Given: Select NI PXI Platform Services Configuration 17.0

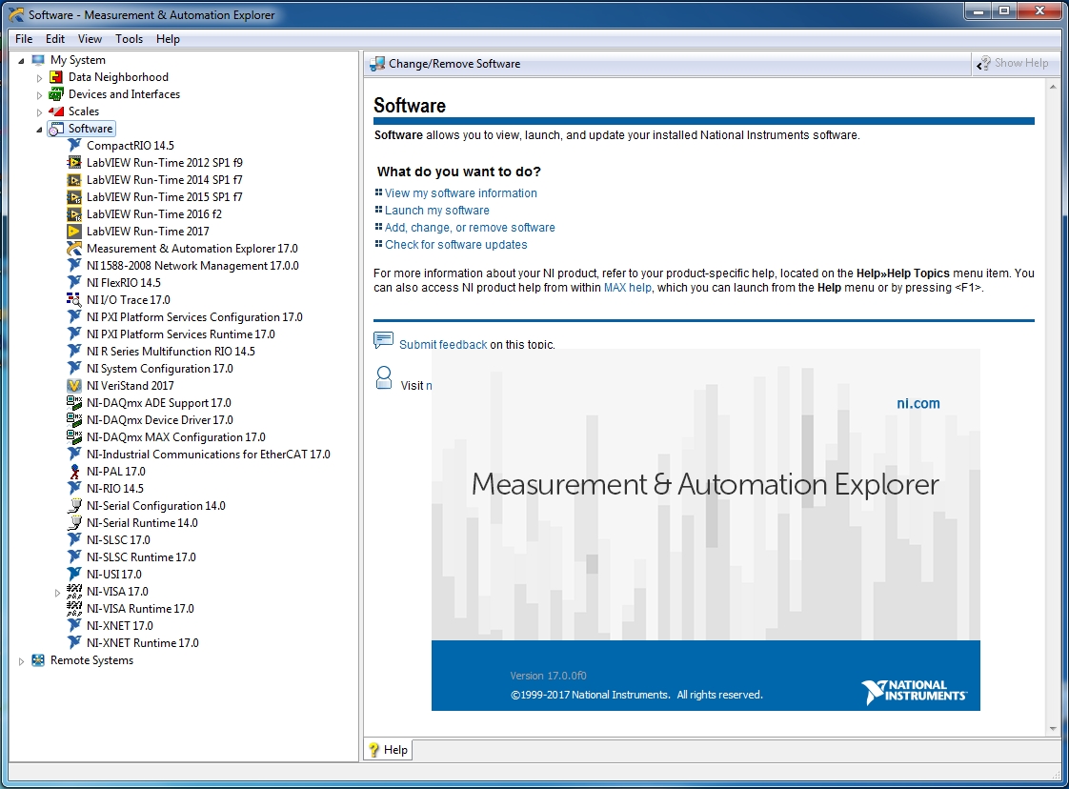Looking at the screenshot, I should point(194,317).
